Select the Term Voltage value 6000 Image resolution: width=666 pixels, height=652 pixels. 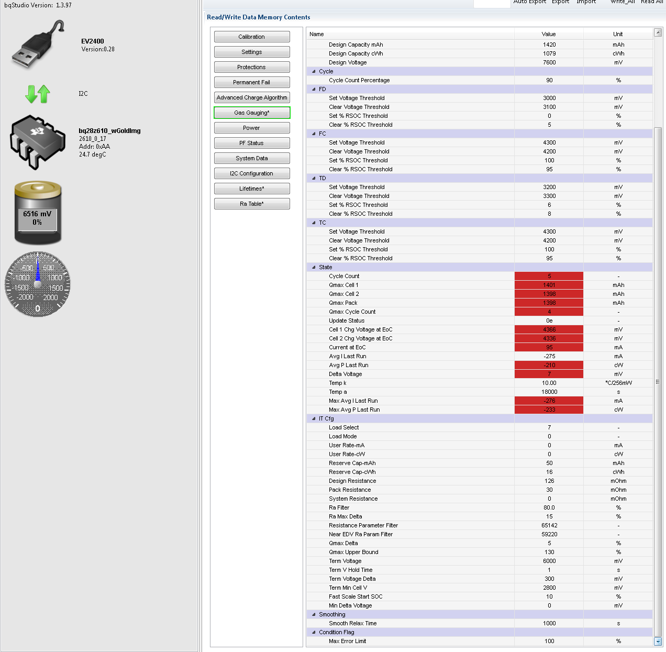(x=549, y=561)
